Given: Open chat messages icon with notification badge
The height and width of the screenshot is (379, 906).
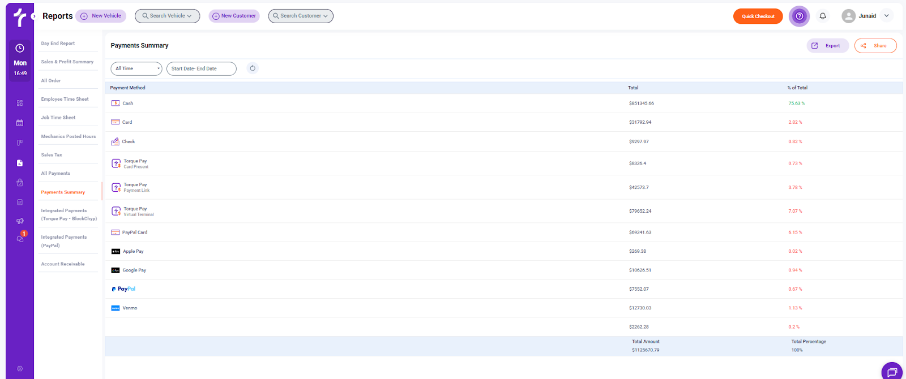Looking at the screenshot, I should point(20,239).
